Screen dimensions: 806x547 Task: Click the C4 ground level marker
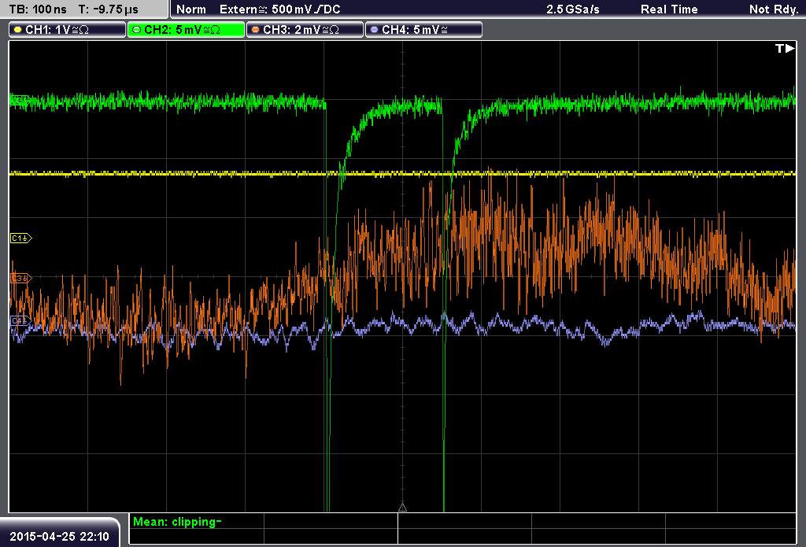[21, 321]
